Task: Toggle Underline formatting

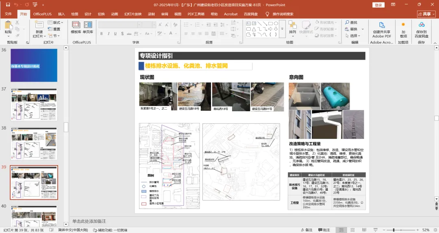Action: coord(115,34)
